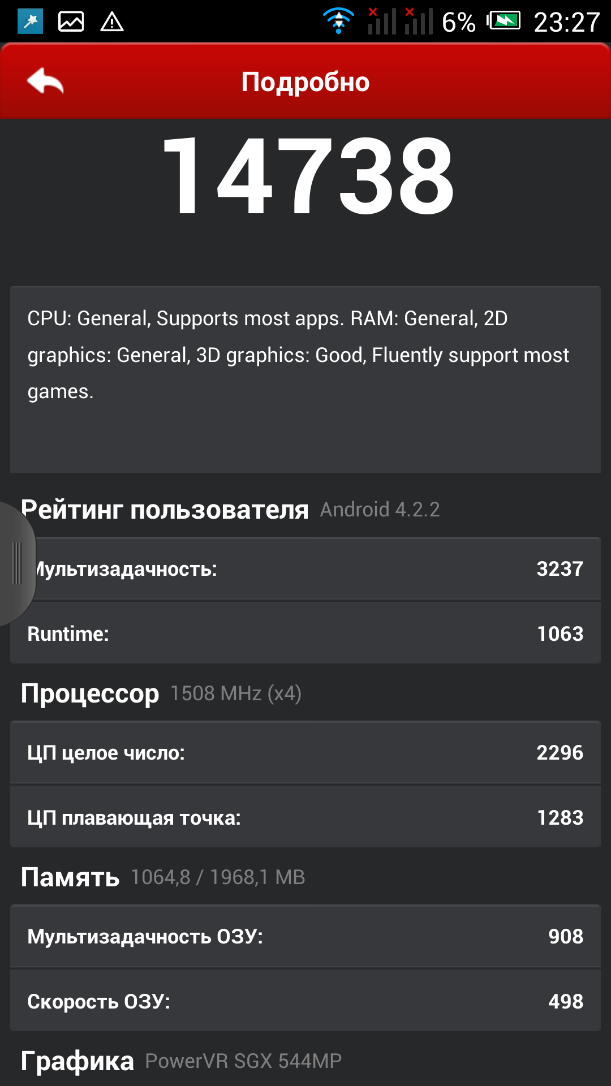Tap the Подробно header title
The width and height of the screenshot is (611, 1086).
[x=305, y=82]
